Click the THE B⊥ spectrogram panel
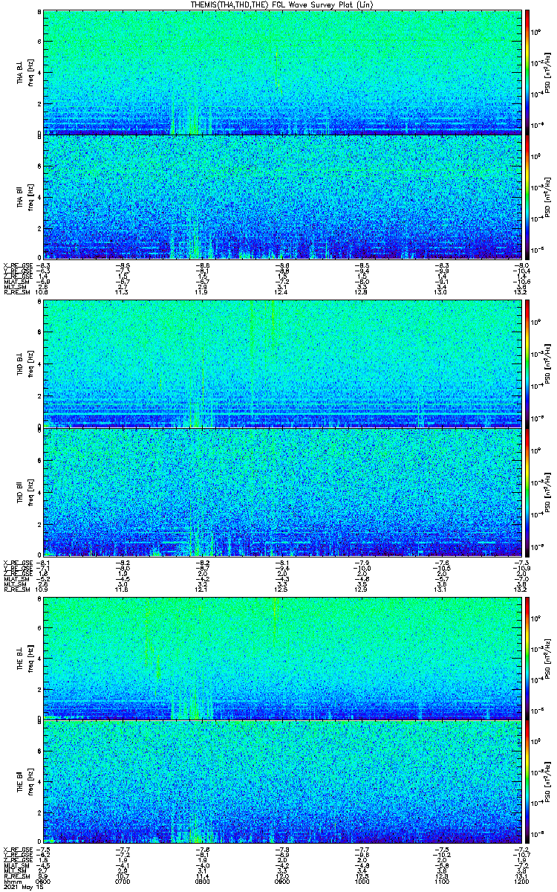Viewport: 557px width, 892px height. point(281,658)
